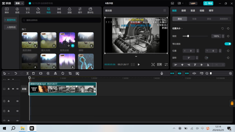235x132 pixels.
Task: Open the 菜单 menu dropdown
Action: [19, 3]
